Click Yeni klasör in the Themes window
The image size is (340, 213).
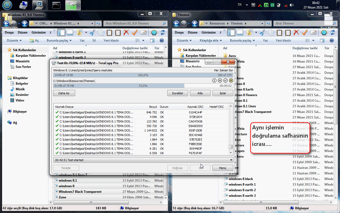(x=283, y=40)
